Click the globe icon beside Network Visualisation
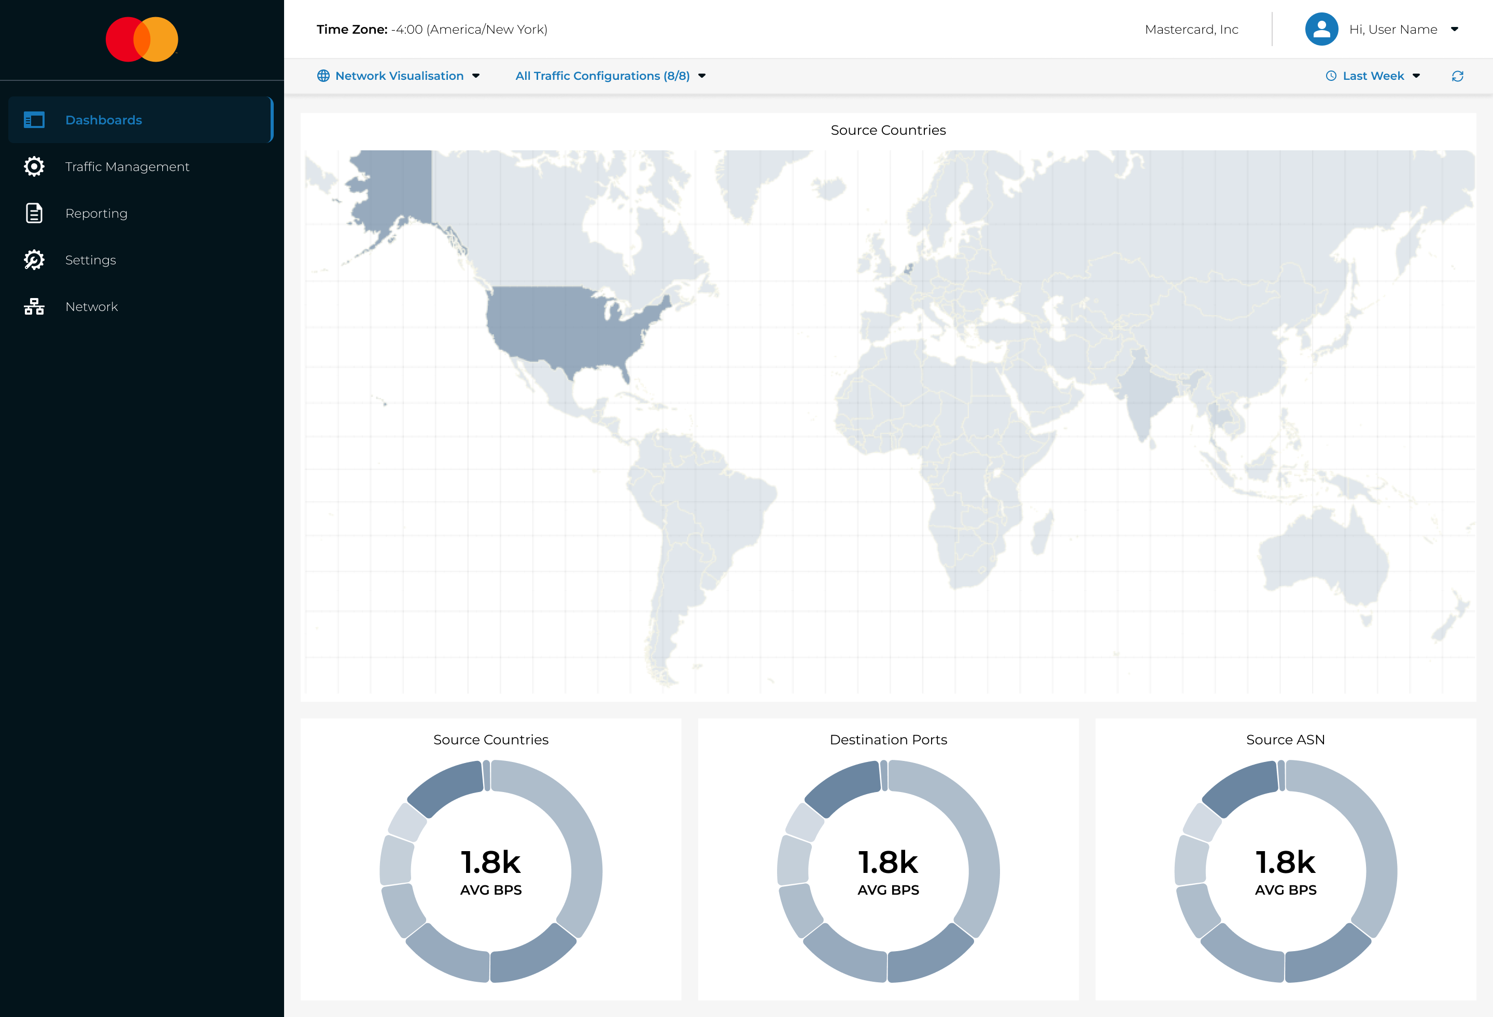Screen dimensions: 1493x1017 (323, 76)
